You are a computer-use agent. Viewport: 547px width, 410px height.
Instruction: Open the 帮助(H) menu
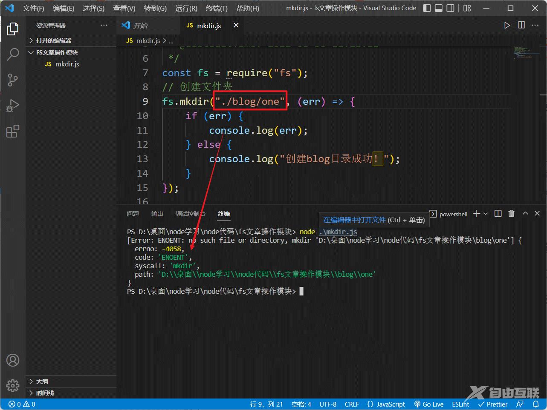tap(247, 8)
